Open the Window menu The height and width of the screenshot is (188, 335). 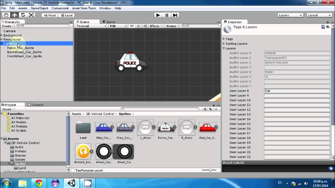105,8
